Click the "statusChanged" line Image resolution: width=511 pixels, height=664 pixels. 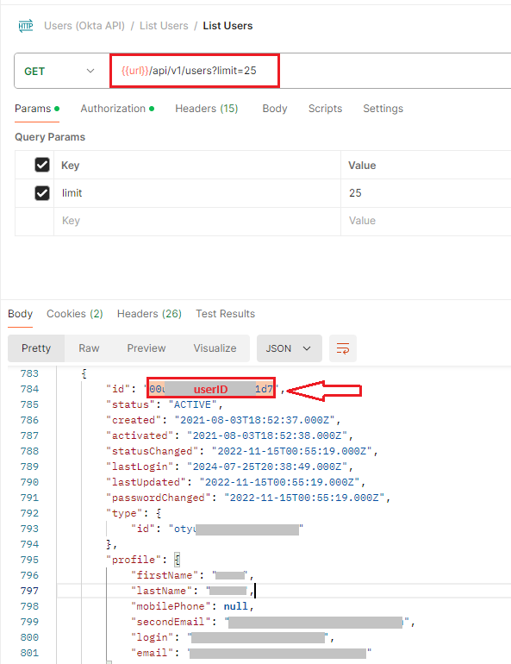point(242,451)
